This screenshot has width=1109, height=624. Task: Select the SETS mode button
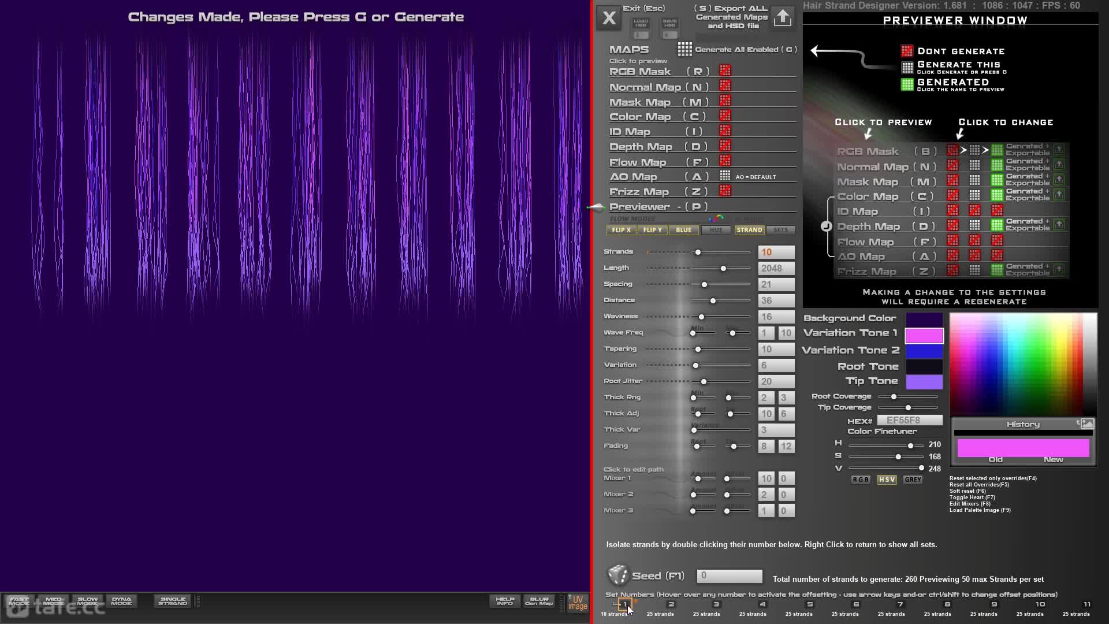(780, 230)
